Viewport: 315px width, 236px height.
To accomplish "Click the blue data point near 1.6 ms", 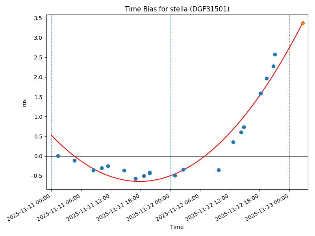I will click(x=260, y=93).
